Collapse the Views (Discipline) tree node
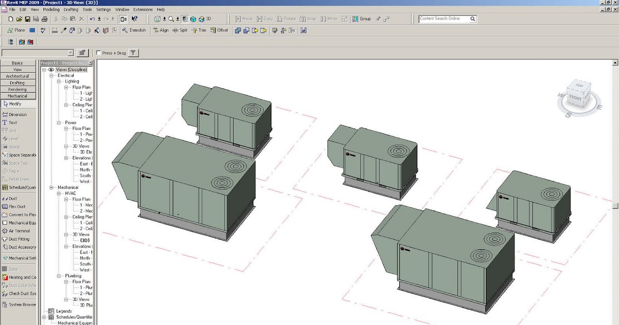619x325 pixels. click(45, 70)
